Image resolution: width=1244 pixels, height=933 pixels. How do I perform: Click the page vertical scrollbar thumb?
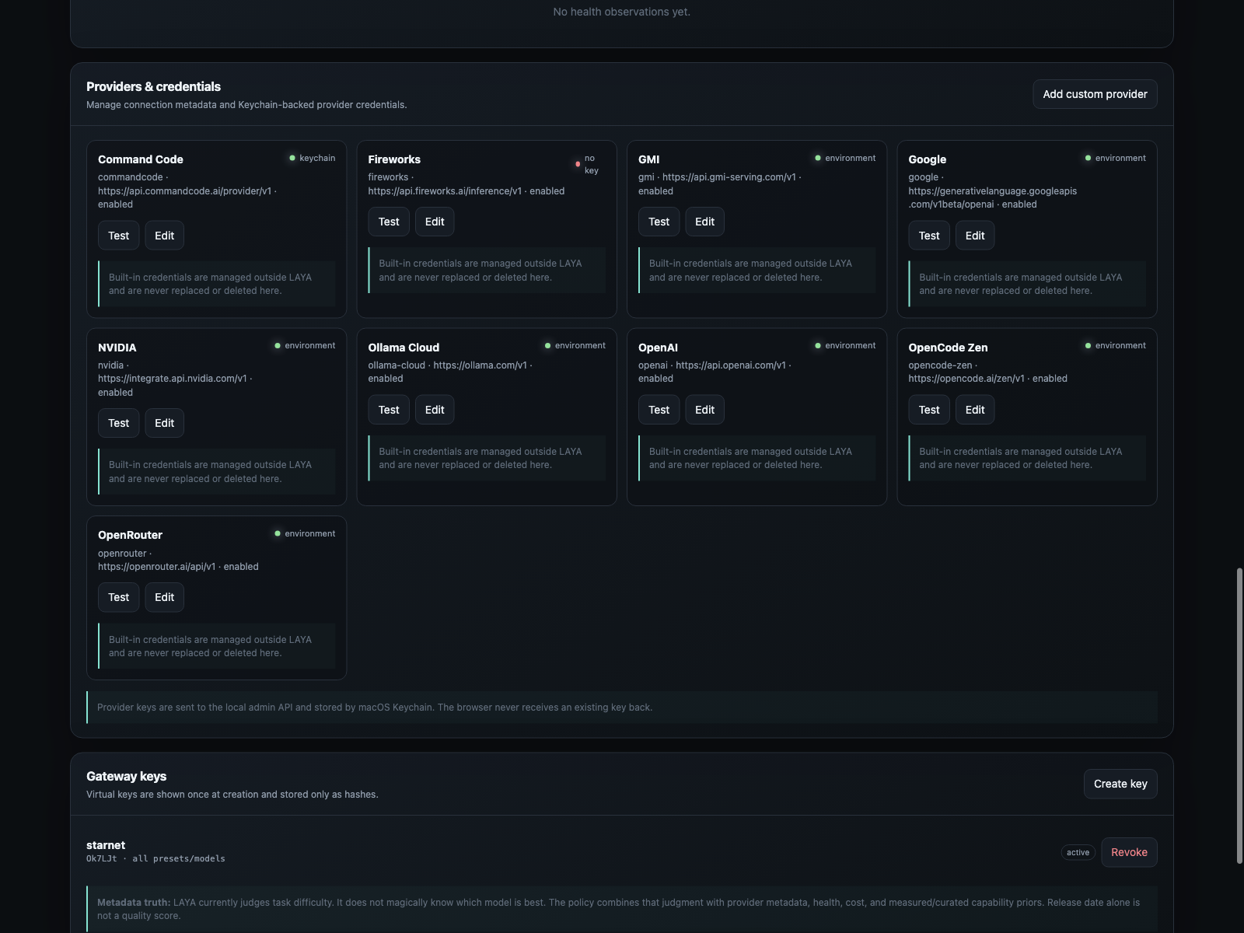click(1239, 715)
